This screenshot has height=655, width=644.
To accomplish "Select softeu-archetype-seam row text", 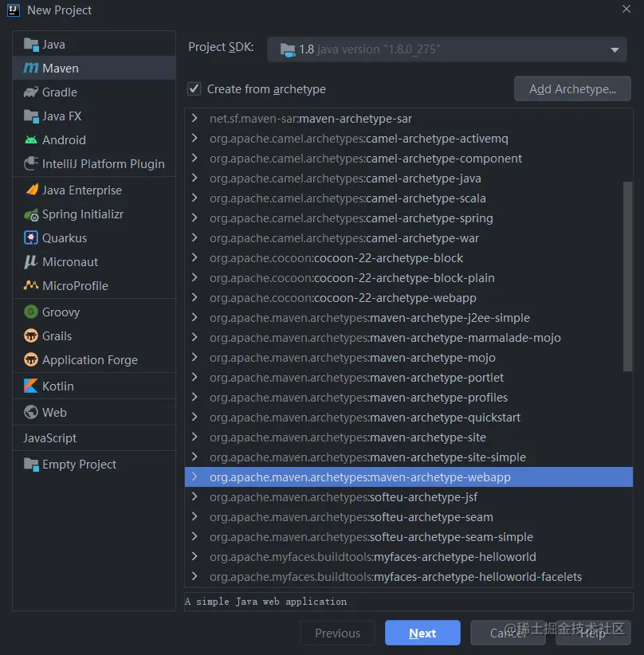I will [351, 516].
